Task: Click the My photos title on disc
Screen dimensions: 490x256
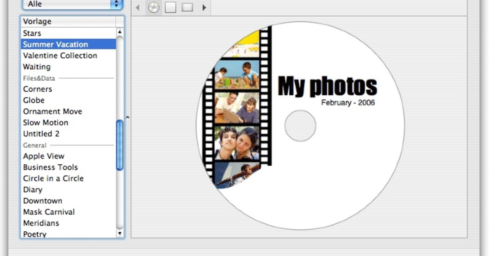Action: pos(327,86)
